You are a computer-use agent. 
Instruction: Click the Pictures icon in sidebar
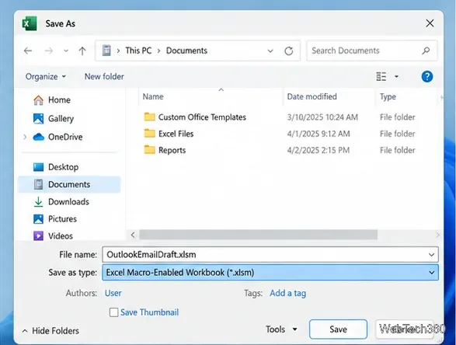coord(38,219)
